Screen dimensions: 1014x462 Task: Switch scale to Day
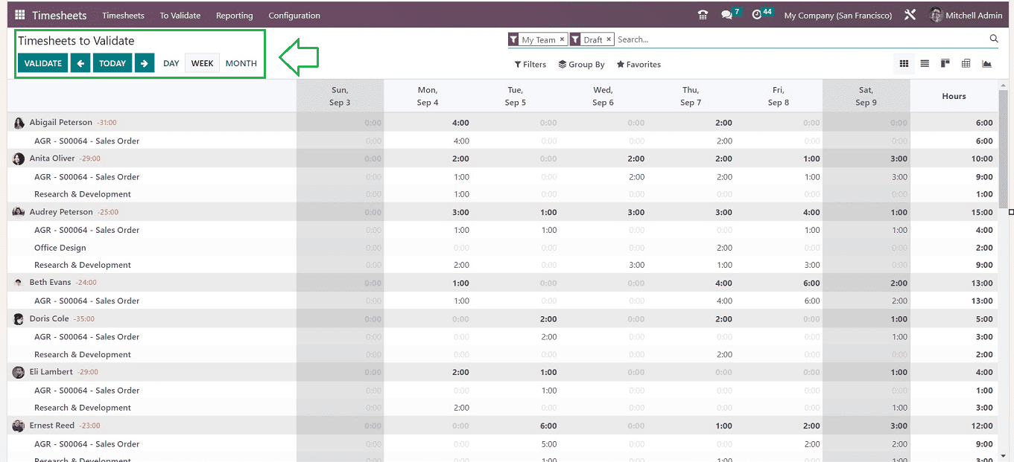(x=171, y=63)
